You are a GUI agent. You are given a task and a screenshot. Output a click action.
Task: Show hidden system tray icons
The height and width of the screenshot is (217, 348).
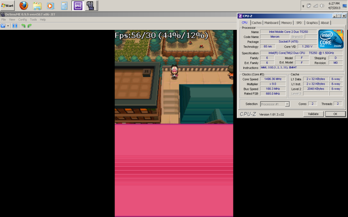click(x=303, y=6)
